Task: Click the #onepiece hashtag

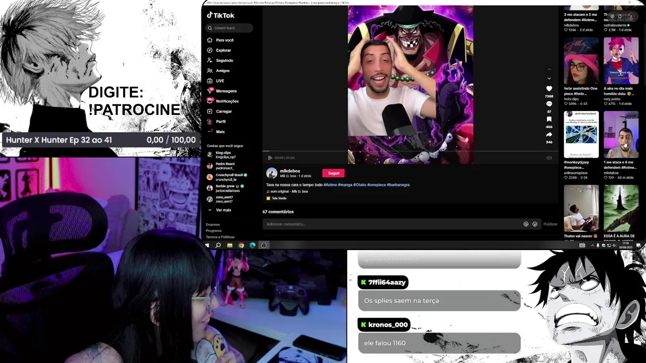Action: click(x=376, y=185)
